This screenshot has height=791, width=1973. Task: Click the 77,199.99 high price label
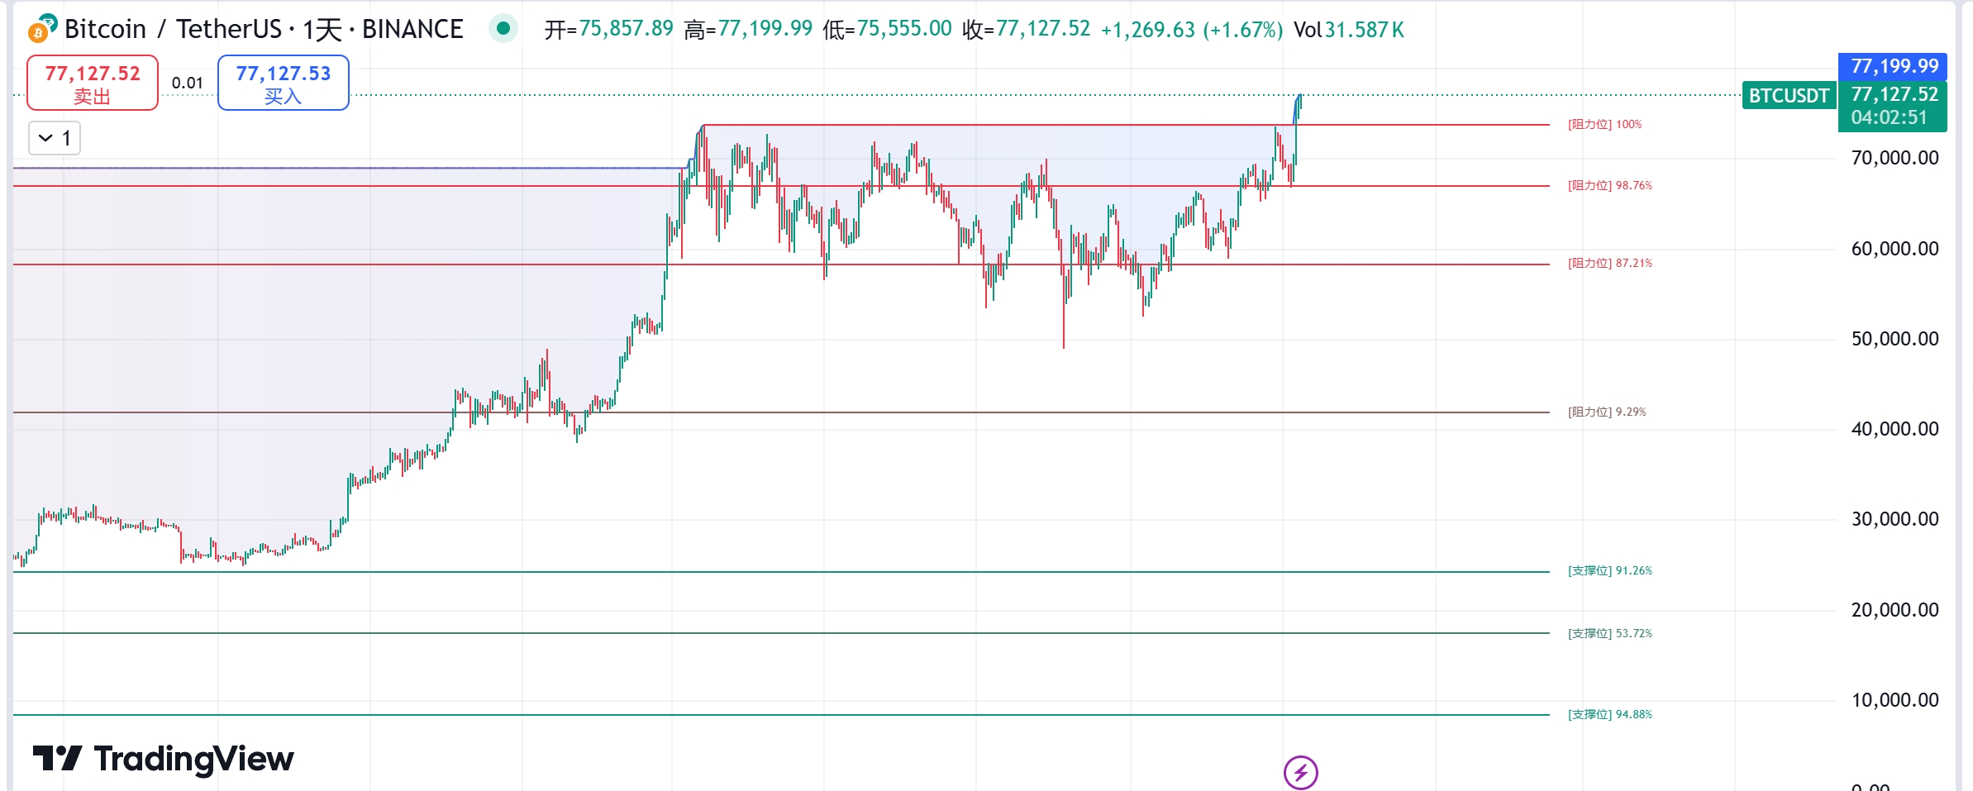coord(1894,66)
